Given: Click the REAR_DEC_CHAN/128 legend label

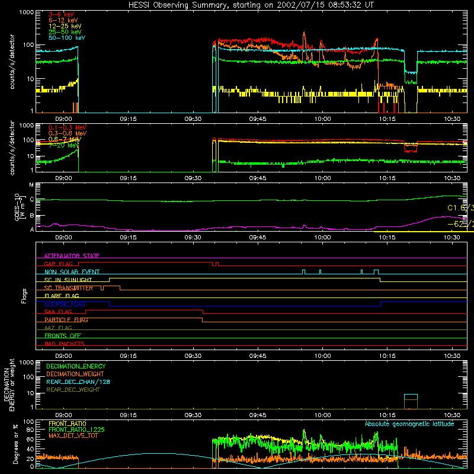Looking at the screenshot, I should [78, 382].
